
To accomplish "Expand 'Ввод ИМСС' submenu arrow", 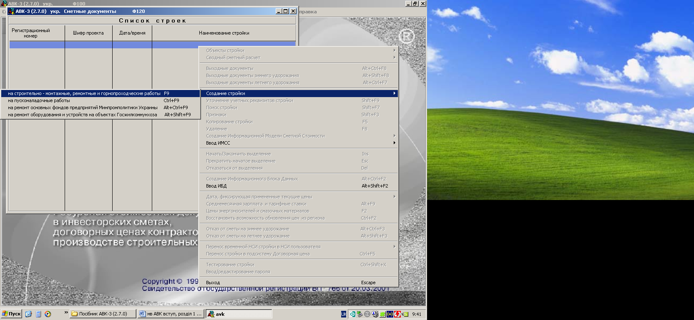I will coord(395,143).
